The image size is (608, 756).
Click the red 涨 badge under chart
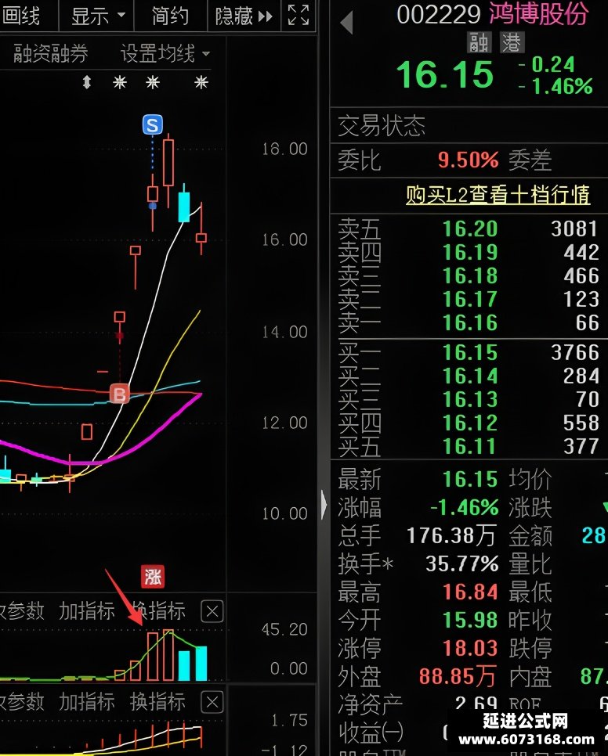click(x=153, y=576)
